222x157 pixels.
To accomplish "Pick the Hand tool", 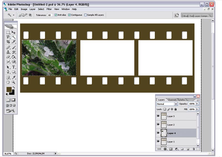I will coord(8,82).
